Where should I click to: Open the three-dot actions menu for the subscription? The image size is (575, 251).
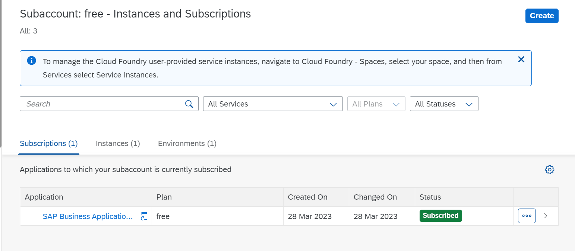pyautogui.click(x=527, y=216)
